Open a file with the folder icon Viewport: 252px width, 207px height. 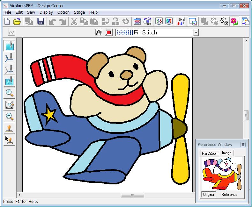(x=17, y=21)
